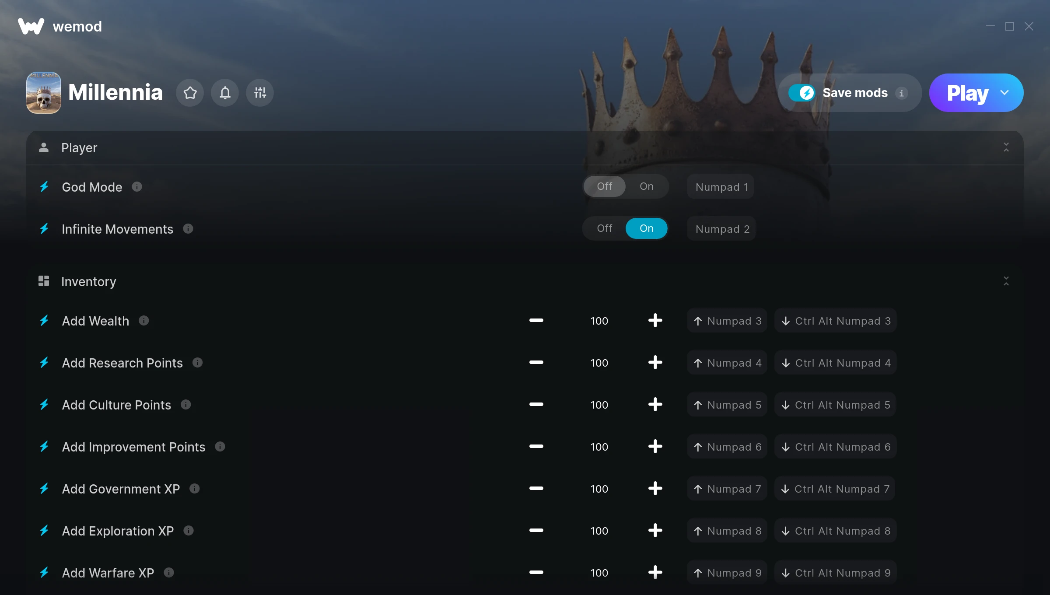
Task: Click the sliders/settings icon next to Millennia
Action: 259,92
